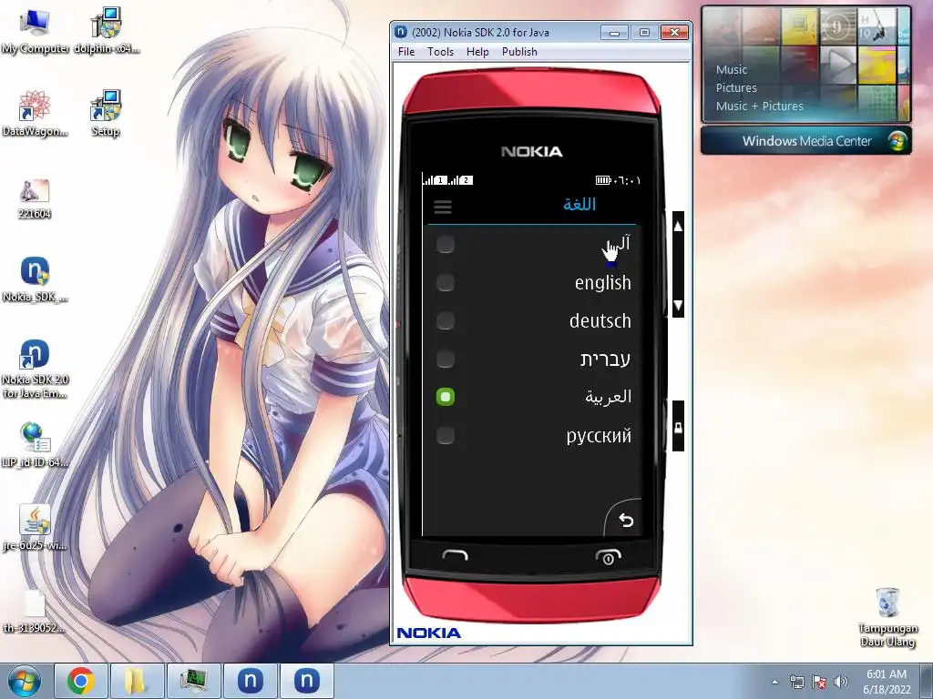Select Nokia_SDK installer desktop icon
The height and width of the screenshot is (699, 933).
click(36, 279)
